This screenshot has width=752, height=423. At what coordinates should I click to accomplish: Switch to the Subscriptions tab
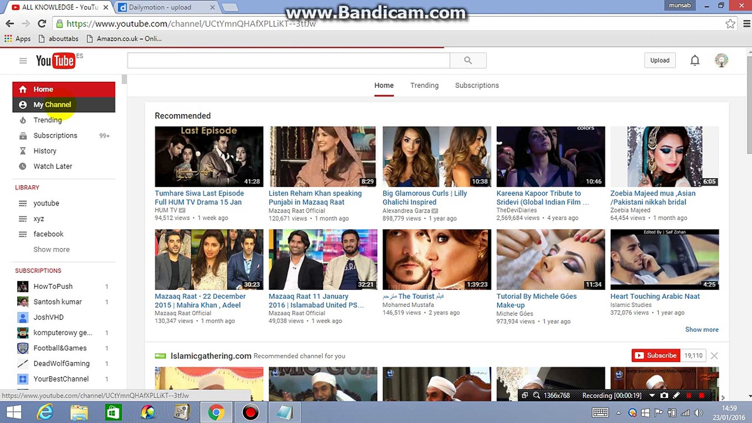(x=477, y=85)
